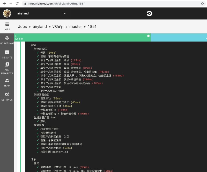Bookmark page with the star icon
Screen dimensions: 207x172
pyautogui.click(x=202, y=4)
